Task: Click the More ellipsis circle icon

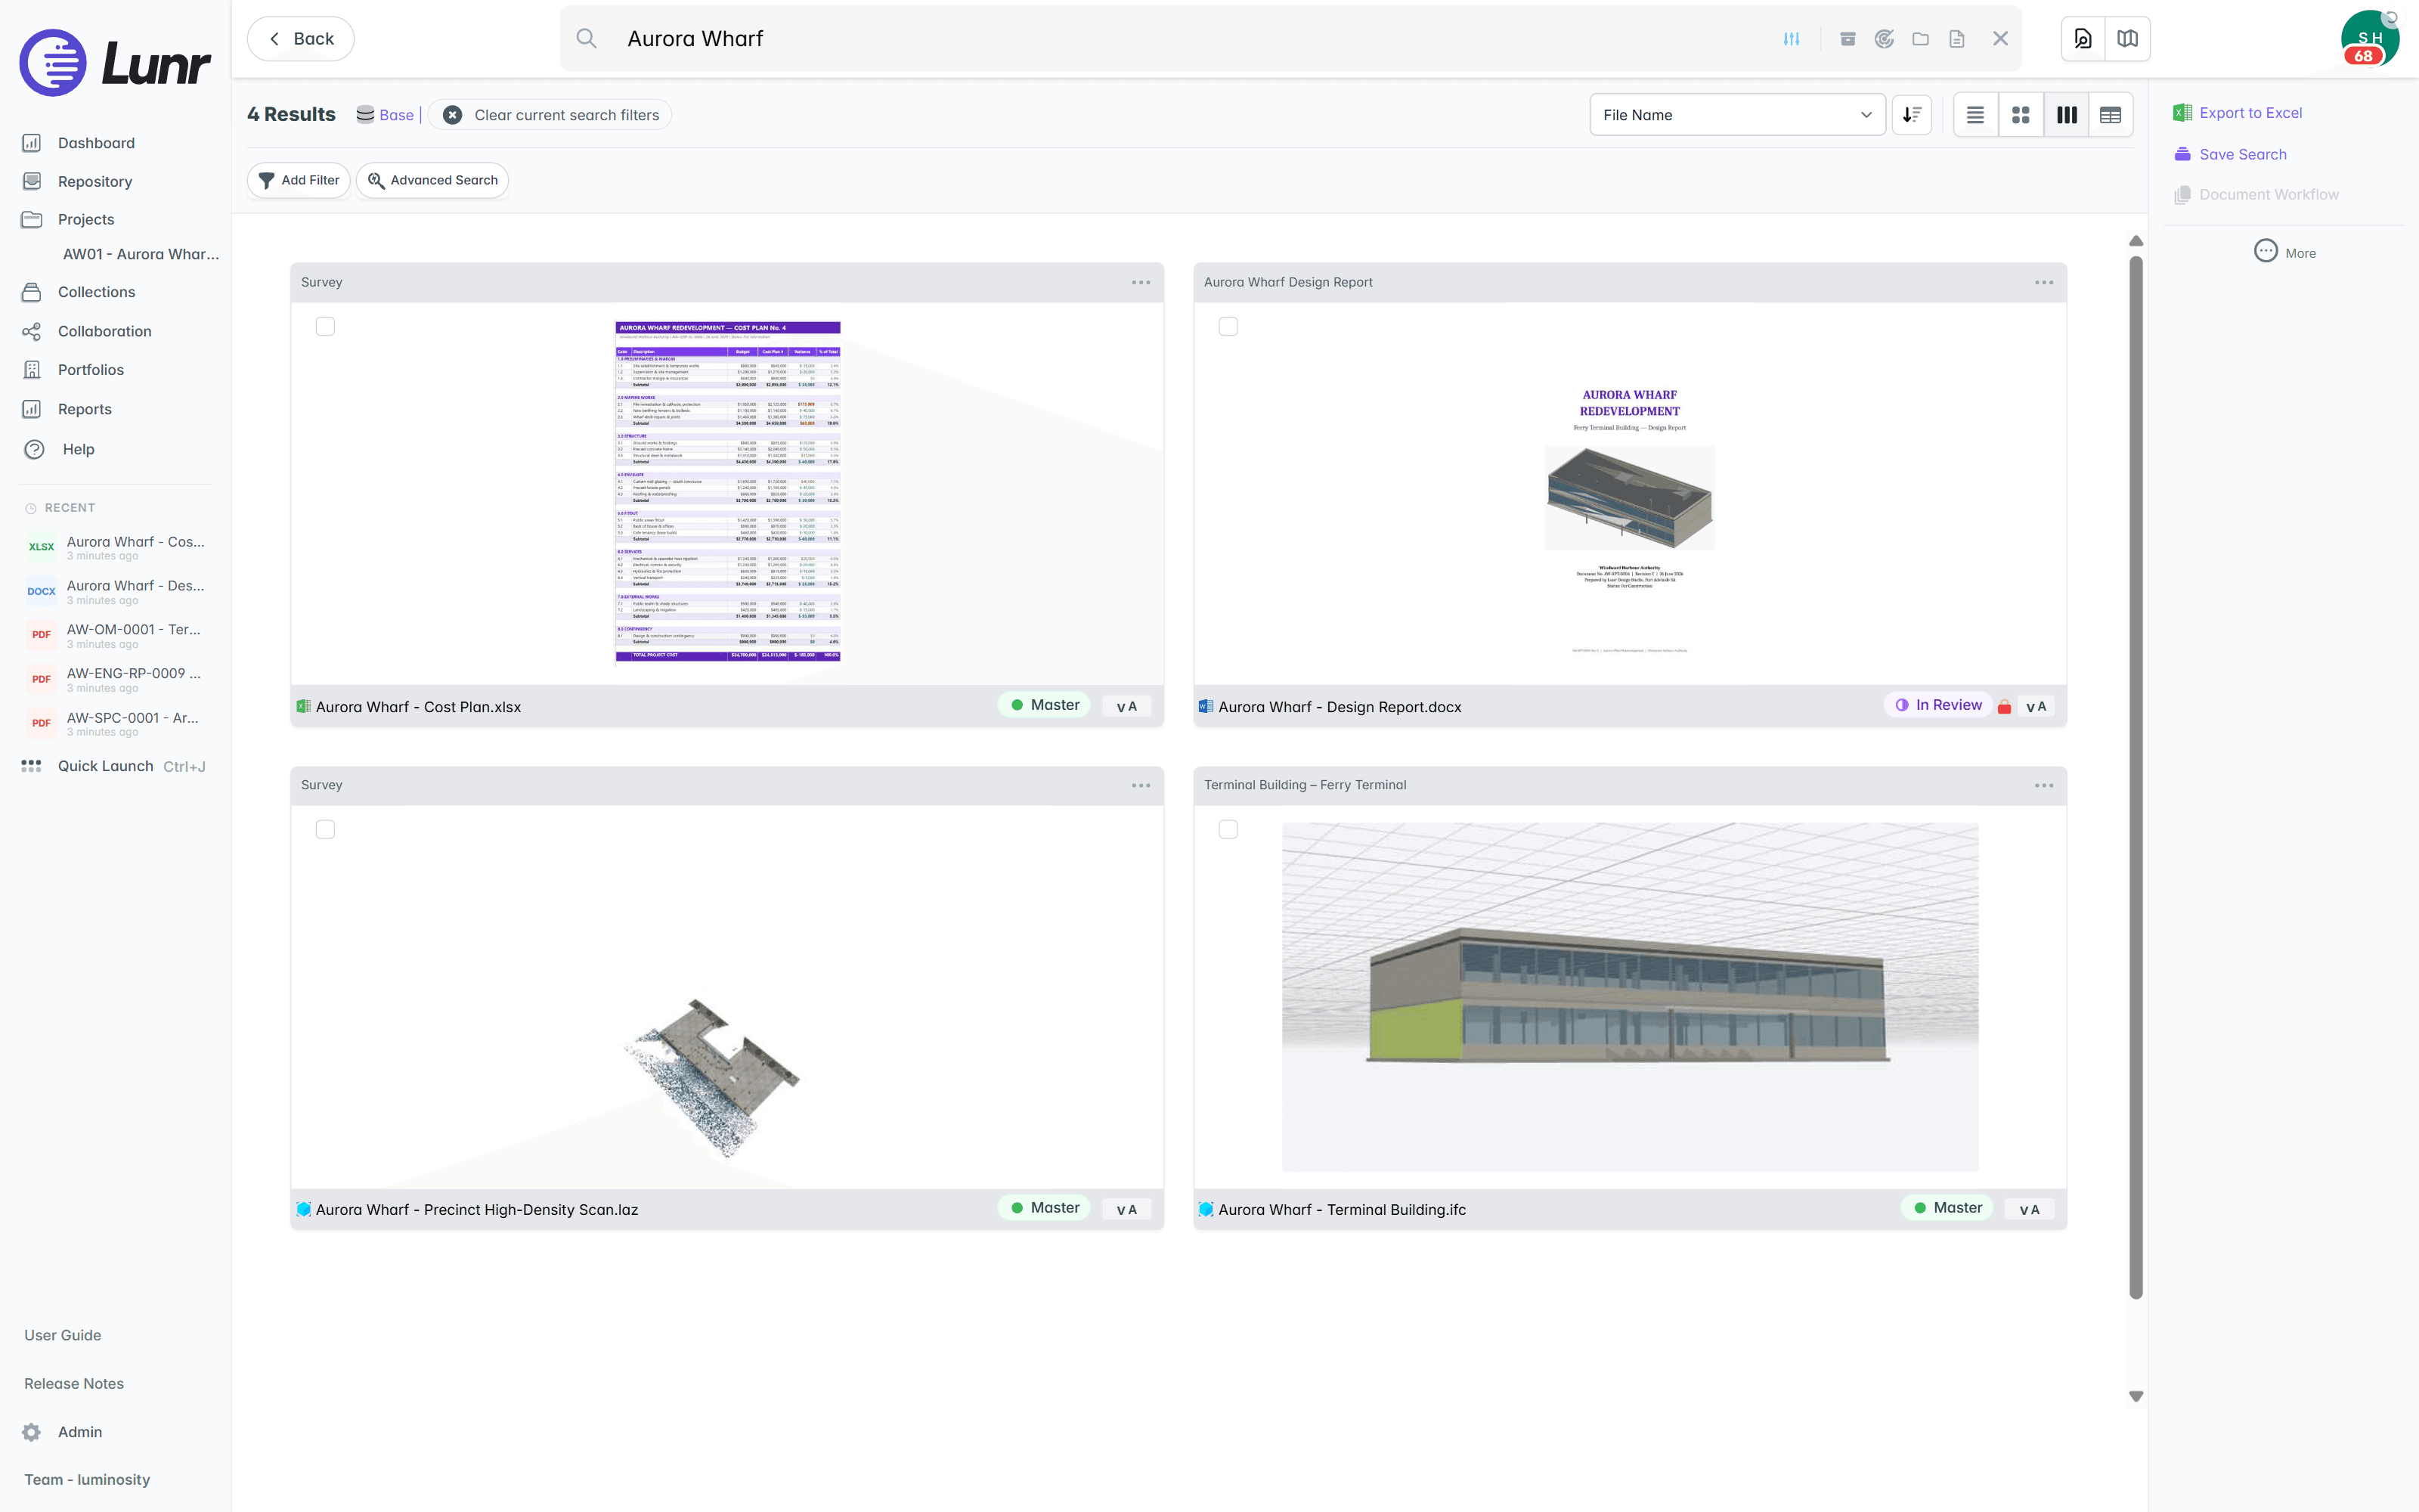Action: [x=2265, y=251]
